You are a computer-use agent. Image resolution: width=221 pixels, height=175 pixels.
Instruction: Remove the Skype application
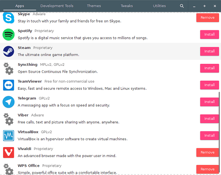(x=208, y=18)
